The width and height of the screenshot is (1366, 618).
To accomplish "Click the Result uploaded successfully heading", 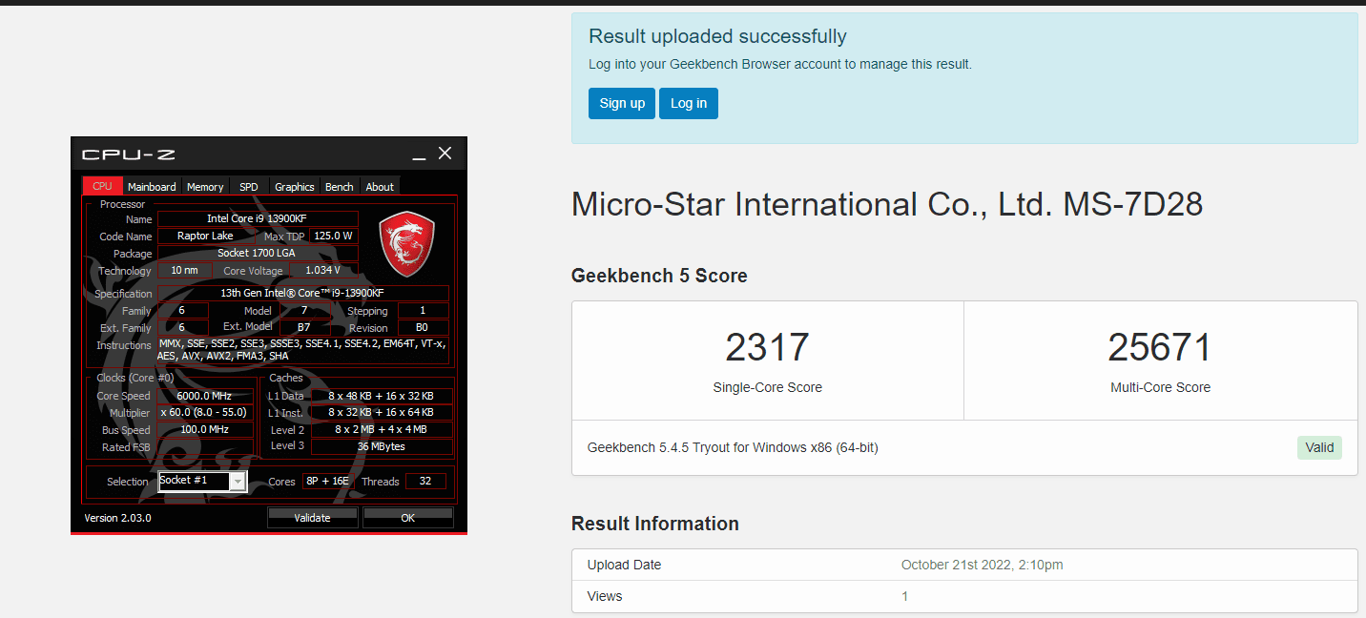I will [717, 36].
